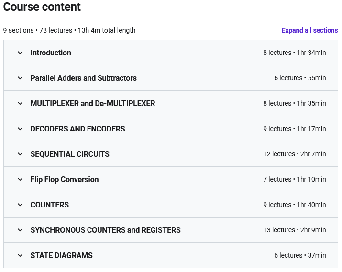Open STATE DIAGRAMS section title
The image size is (342, 272).
[x=62, y=255]
